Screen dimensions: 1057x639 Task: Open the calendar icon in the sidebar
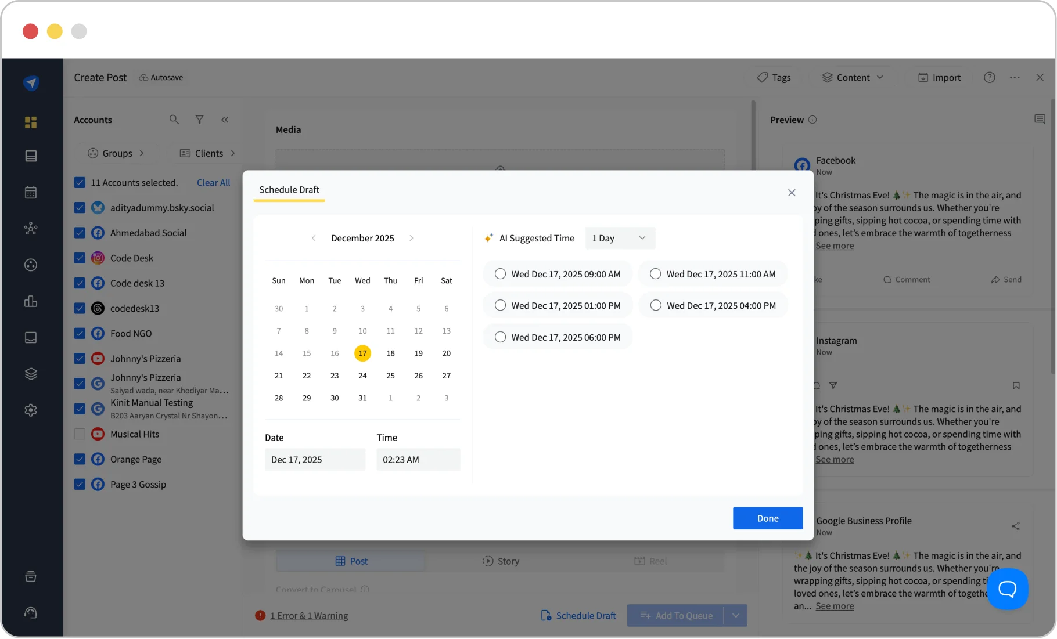[31, 192]
